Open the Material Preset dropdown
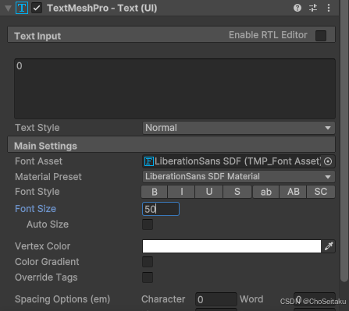 click(x=239, y=177)
